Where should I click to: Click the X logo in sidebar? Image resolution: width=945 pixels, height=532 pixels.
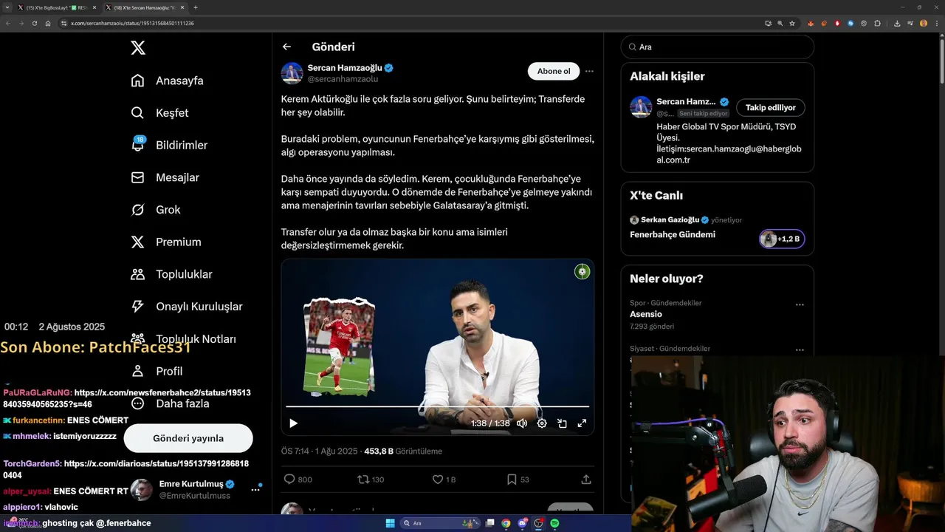pos(138,48)
